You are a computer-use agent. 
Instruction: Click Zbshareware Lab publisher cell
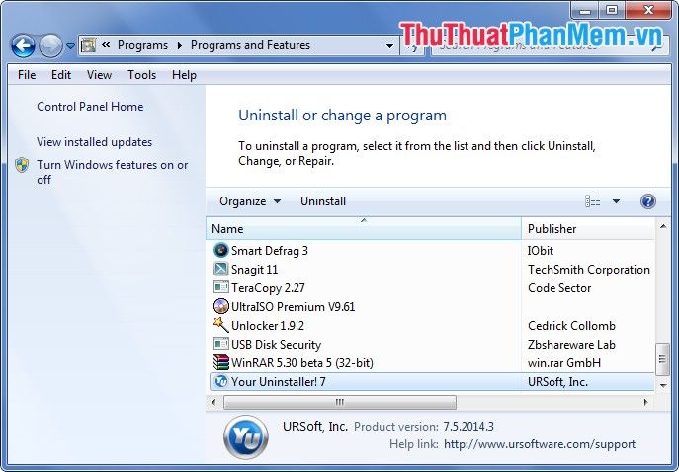point(571,345)
